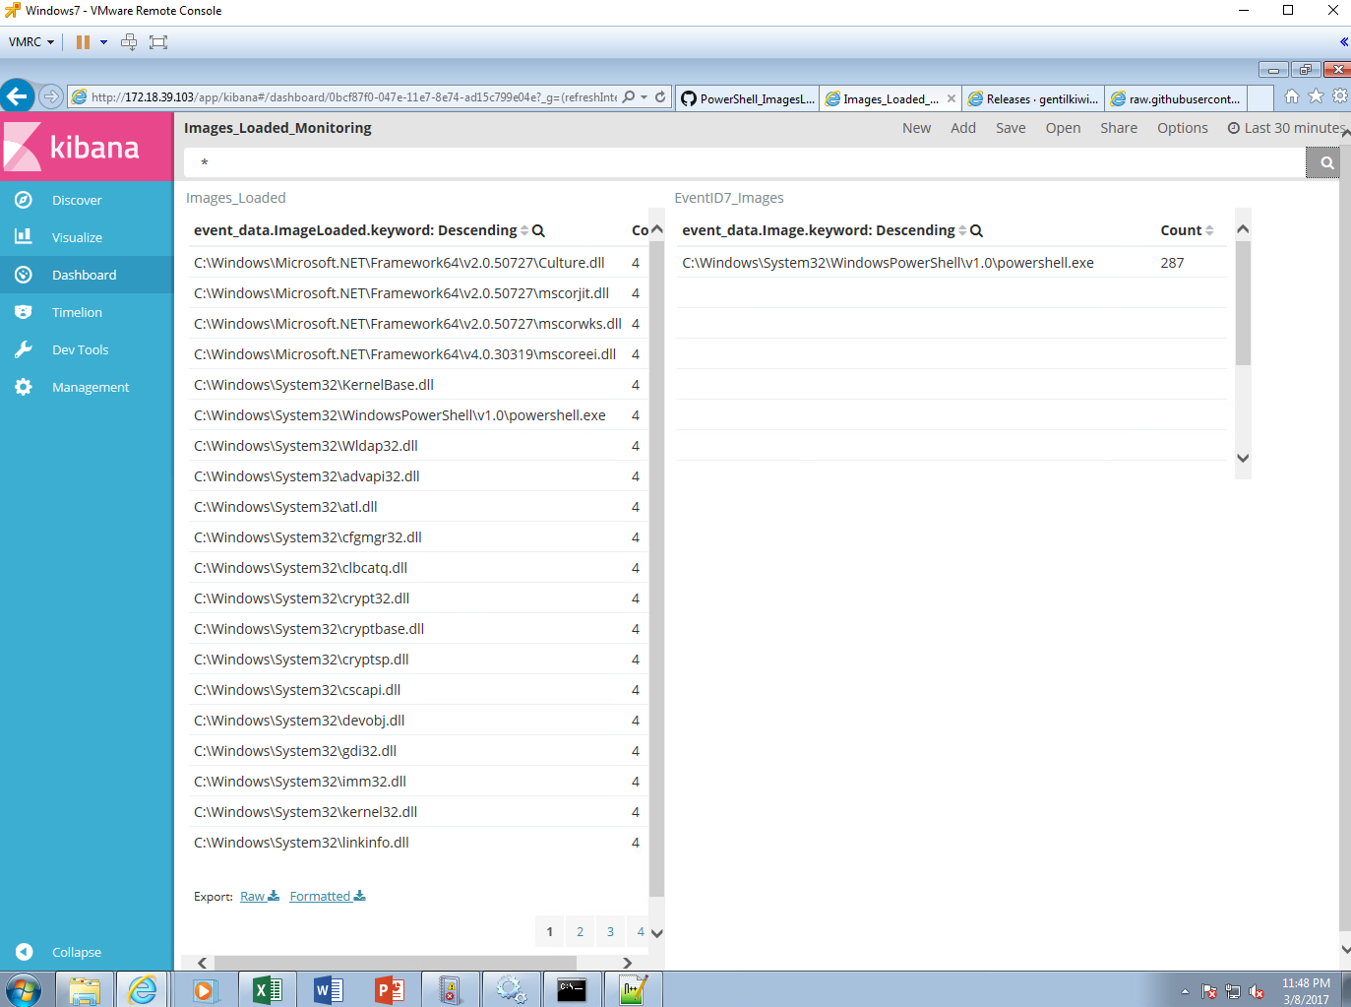Click the browser address bar URL
The height and width of the screenshot is (1007, 1351).
pyautogui.click(x=353, y=97)
